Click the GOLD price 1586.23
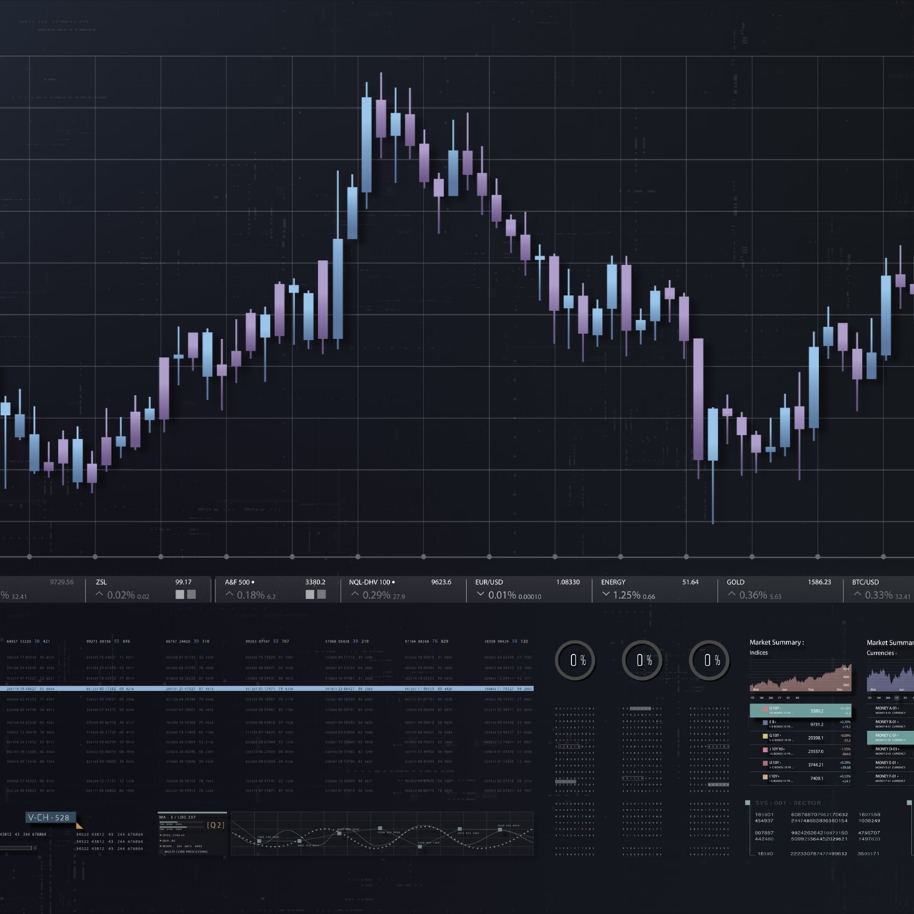 819,582
